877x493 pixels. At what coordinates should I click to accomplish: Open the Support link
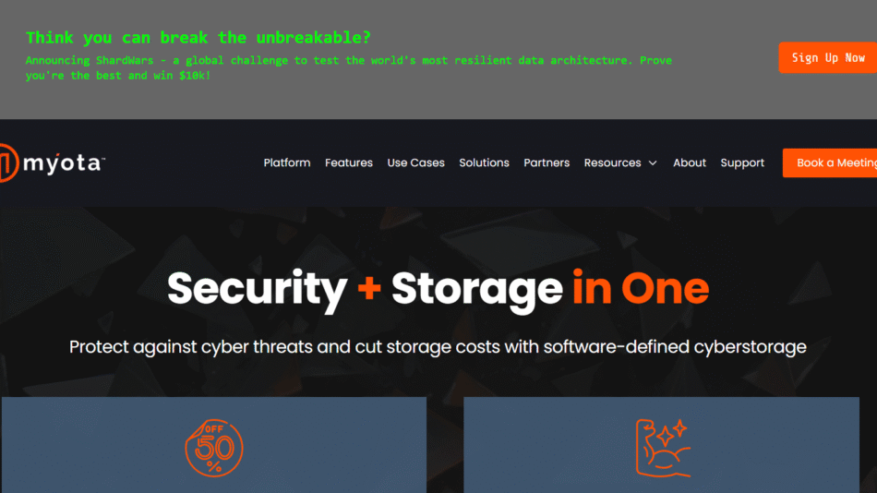pyautogui.click(x=742, y=162)
